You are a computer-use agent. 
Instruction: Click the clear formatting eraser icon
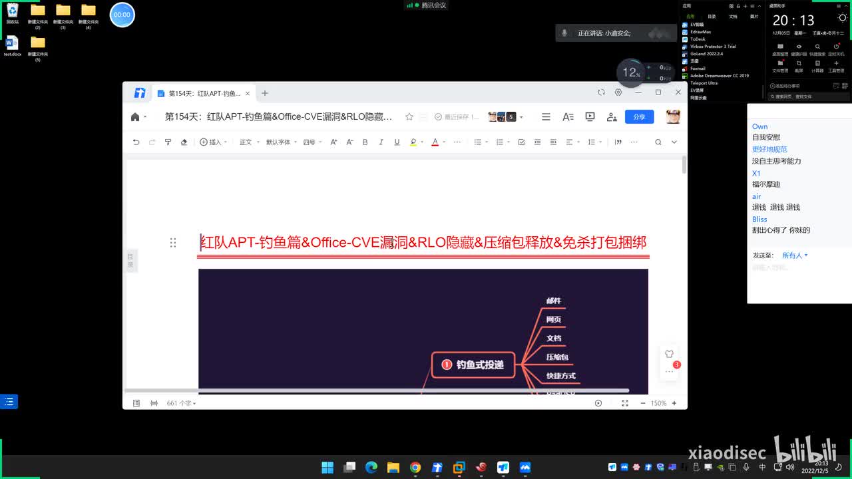184,142
